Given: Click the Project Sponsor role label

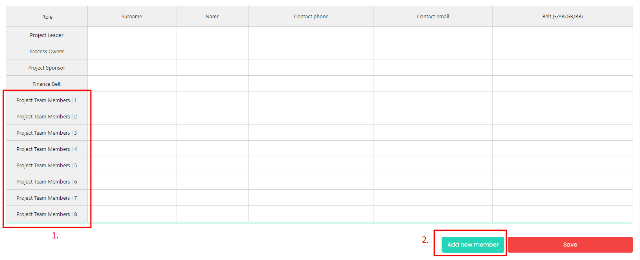Looking at the screenshot, I should coord(47,68).
